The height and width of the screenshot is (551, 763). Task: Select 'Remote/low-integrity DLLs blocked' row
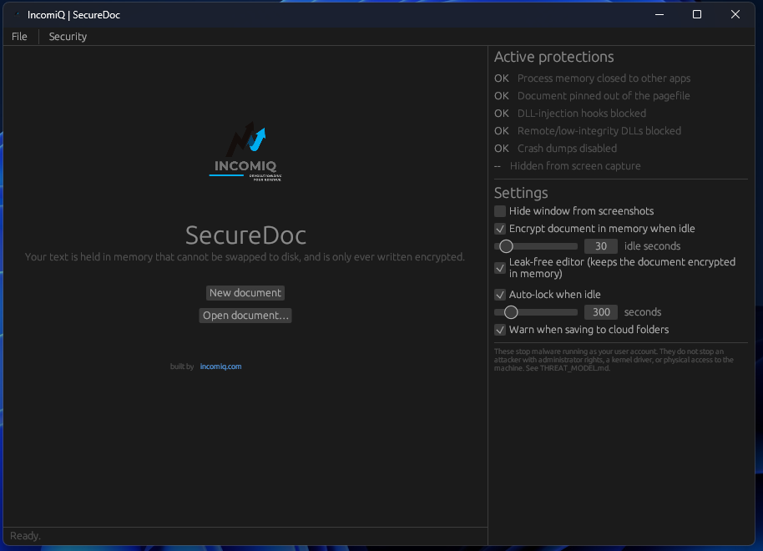tap(588, 131)
